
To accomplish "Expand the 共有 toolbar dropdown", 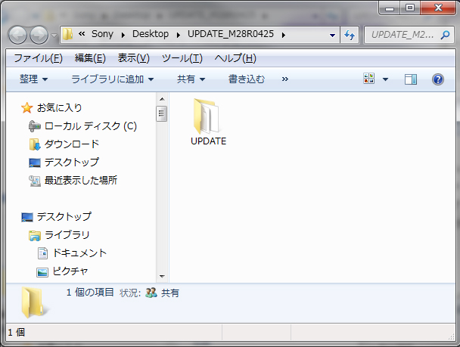I will tap(191, 79).
